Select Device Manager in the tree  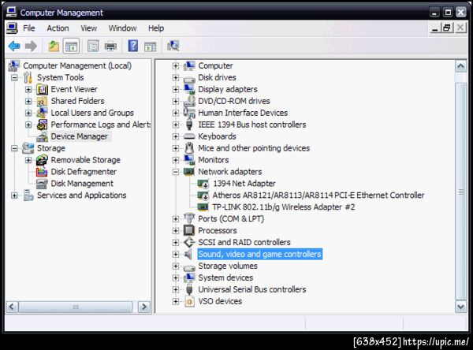coord(80,136)
